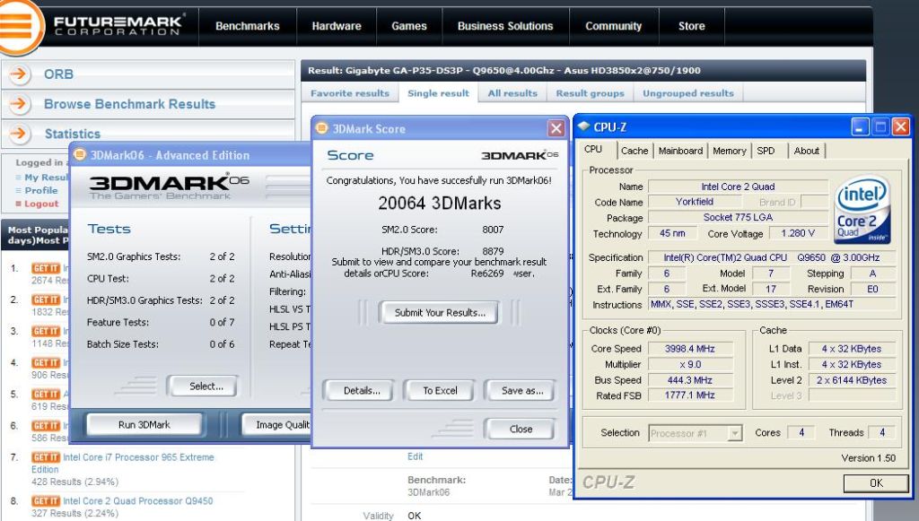Open the Benchmarks menu
This screenshot has height=521, width=919.
(248, 26)
